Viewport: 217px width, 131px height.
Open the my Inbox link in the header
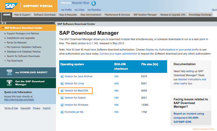[79, 10]
